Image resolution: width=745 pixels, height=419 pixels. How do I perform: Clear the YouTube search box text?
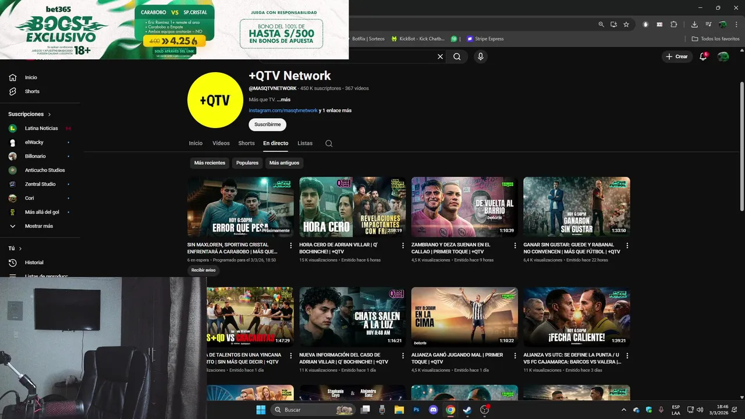440,56
